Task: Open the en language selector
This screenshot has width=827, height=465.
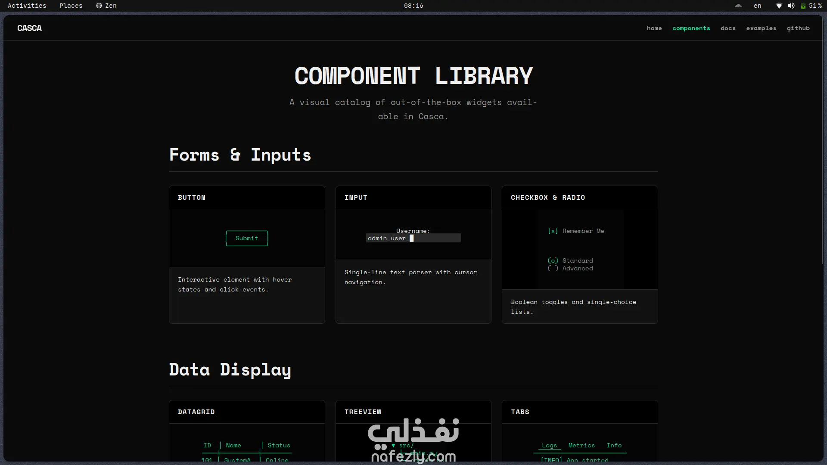Action: point(757,6)
